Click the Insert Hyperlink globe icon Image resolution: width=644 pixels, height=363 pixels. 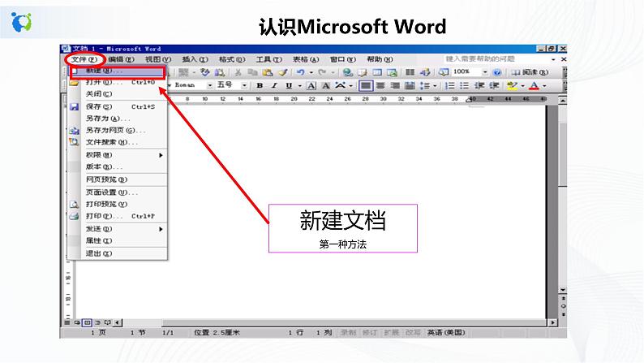[x=348, y=72]
